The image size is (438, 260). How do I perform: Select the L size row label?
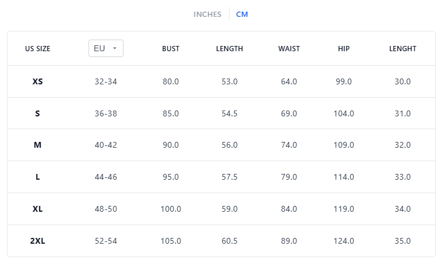[x=38, y=177]
